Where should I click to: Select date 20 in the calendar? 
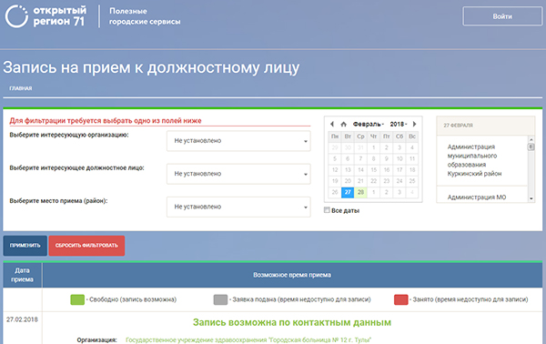coord(348,181)
